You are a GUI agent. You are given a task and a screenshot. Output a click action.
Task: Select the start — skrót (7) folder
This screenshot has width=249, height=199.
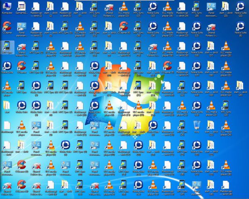[x=80, y=10]
